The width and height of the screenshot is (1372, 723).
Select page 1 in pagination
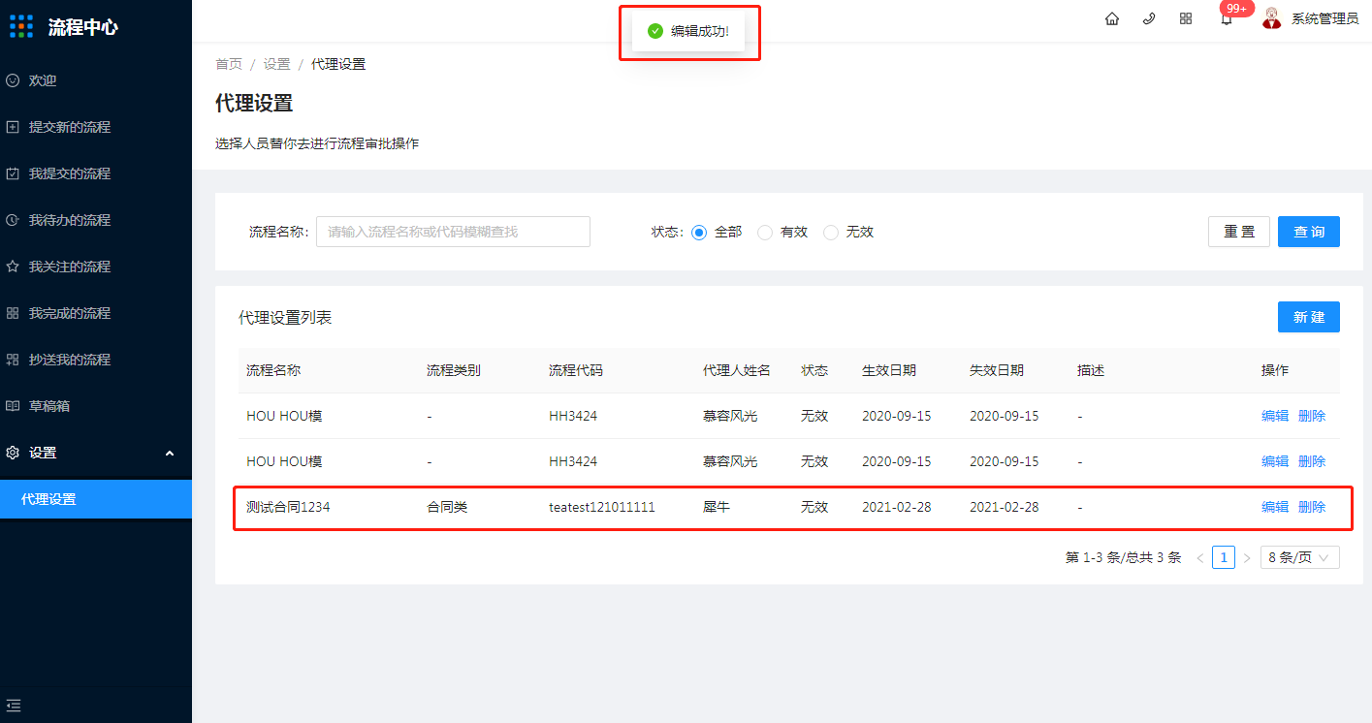pyautogui.click(x=1224, y=557)
